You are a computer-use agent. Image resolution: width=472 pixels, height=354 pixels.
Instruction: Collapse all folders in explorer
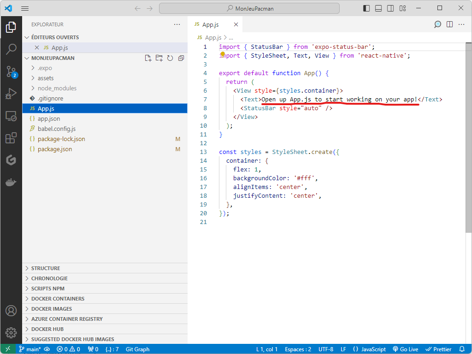pos(181,58)
